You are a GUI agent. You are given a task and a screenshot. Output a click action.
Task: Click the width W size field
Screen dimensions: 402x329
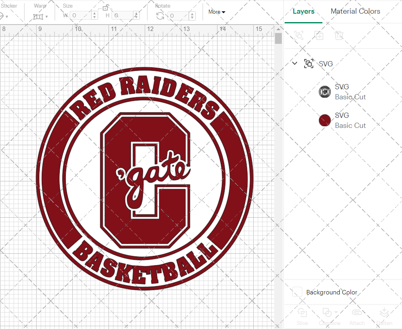point(80,15)
